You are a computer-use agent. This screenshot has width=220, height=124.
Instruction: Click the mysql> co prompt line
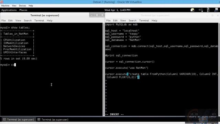pos(8,65)
